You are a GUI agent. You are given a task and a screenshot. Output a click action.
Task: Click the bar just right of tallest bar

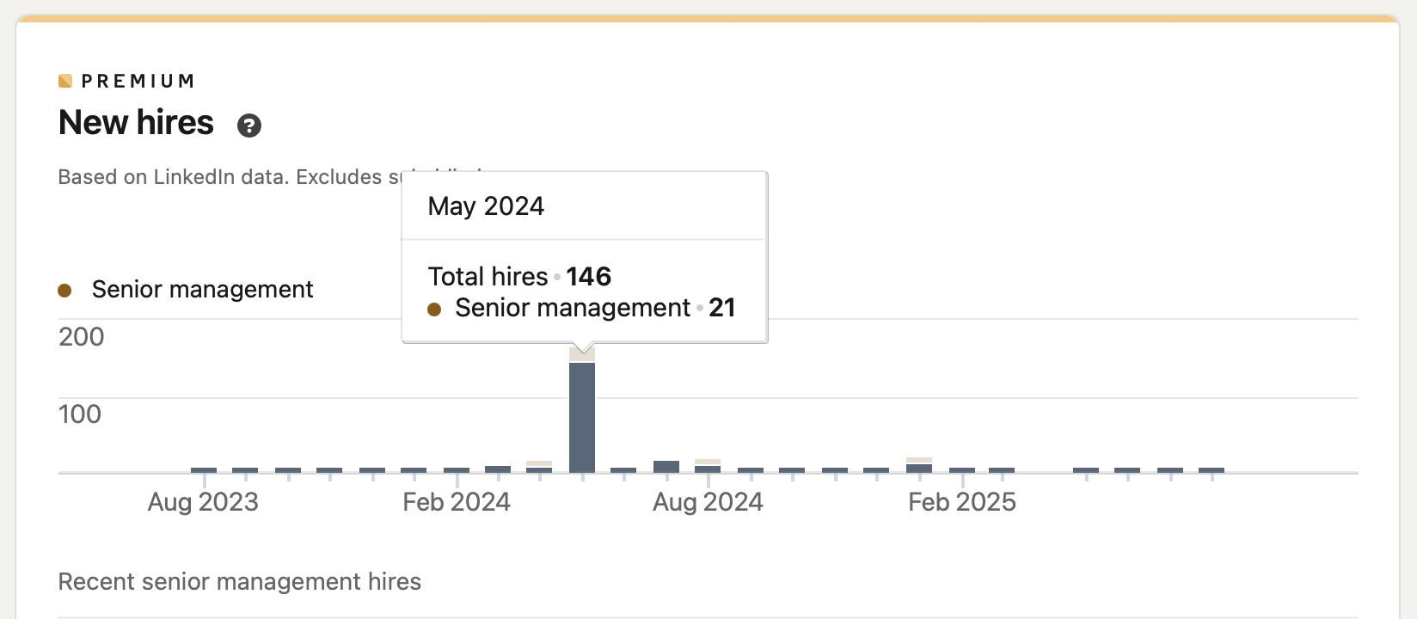(623, 470)
